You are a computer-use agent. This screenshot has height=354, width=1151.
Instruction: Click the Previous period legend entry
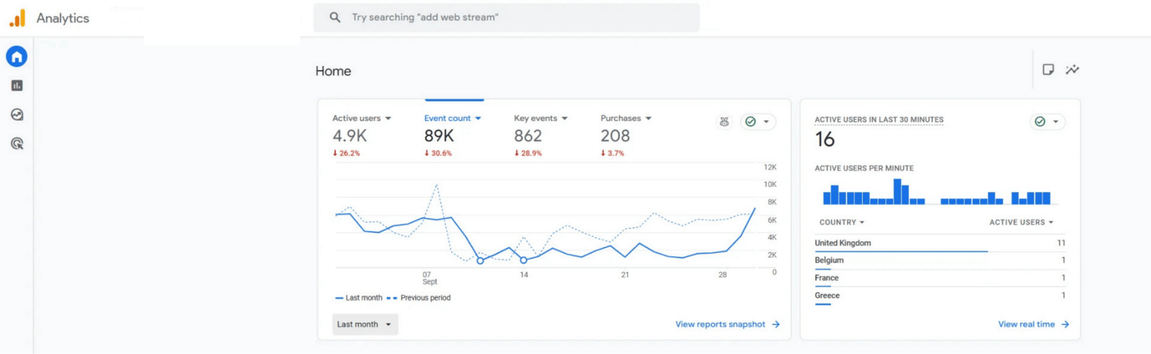coord(419,298)
